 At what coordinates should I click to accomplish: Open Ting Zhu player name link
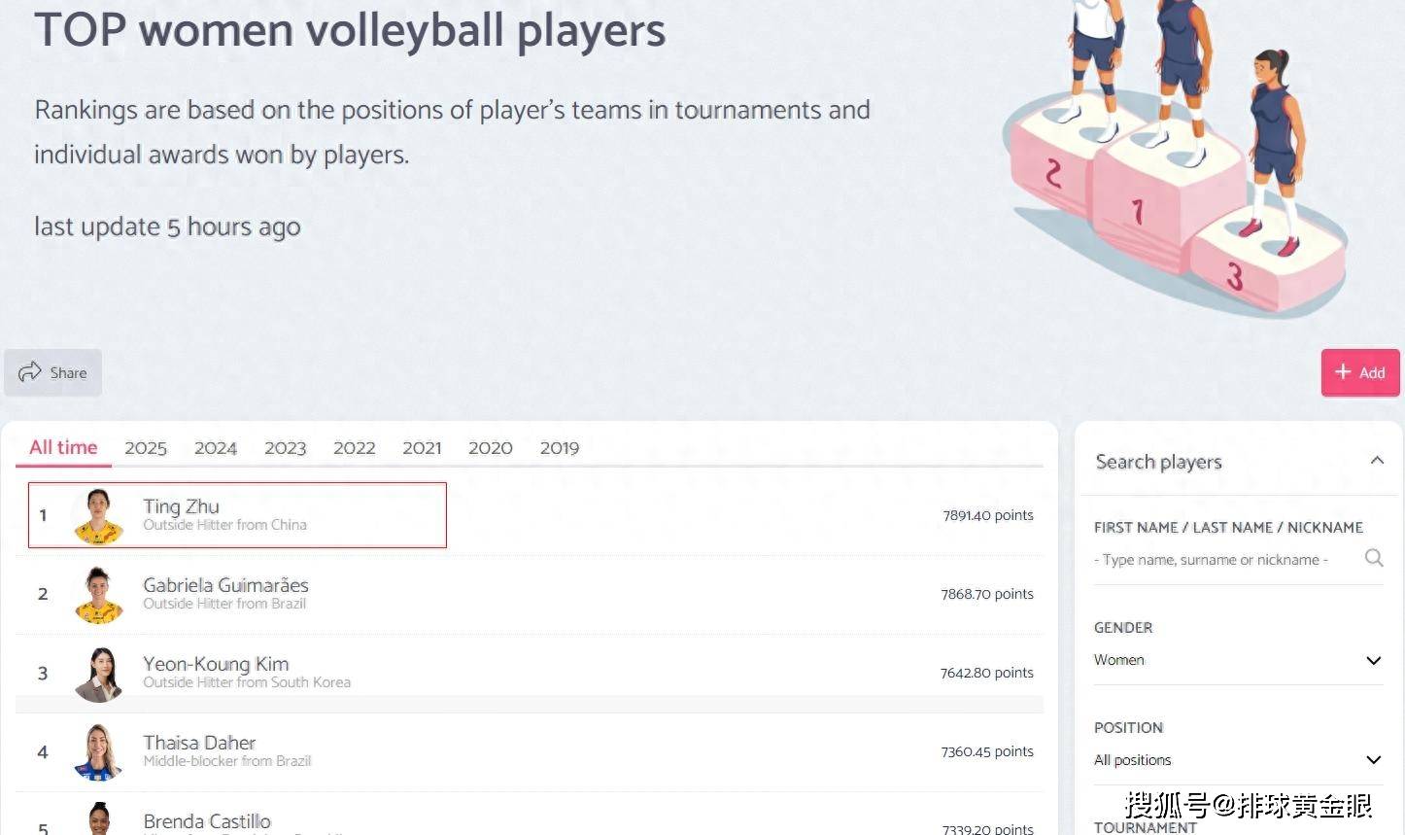(x=182, y=506)
